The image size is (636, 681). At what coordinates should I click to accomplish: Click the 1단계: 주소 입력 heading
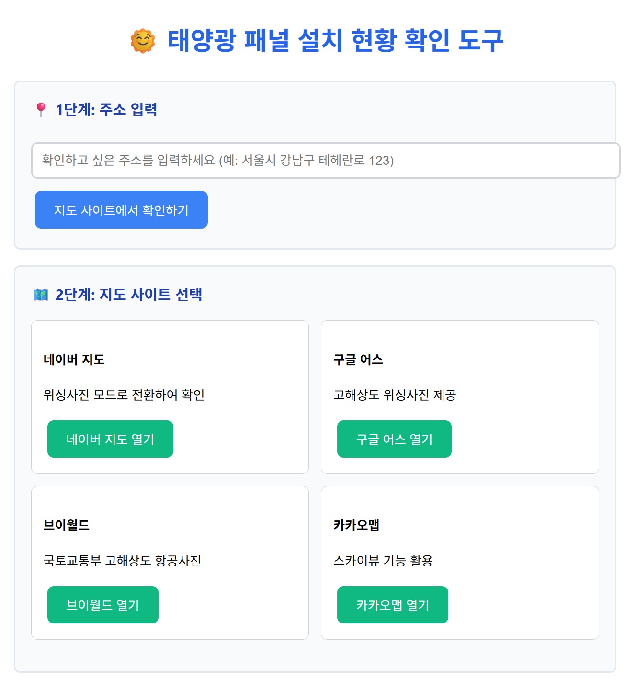[106, 110]
